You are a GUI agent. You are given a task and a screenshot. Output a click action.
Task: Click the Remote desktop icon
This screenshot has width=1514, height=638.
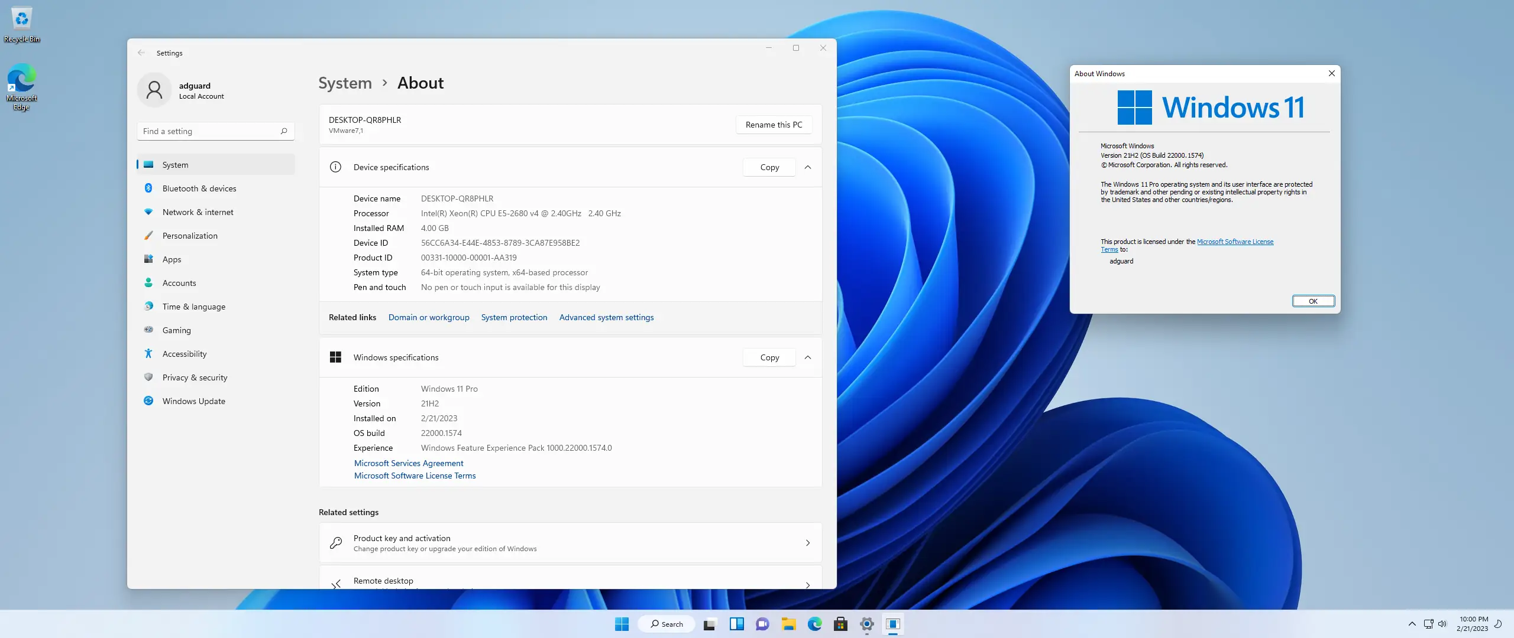click(x=335, y=585)
